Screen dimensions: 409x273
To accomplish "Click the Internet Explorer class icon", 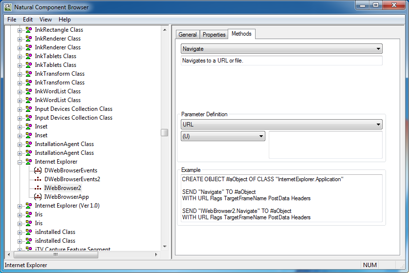I will point(29,162).
